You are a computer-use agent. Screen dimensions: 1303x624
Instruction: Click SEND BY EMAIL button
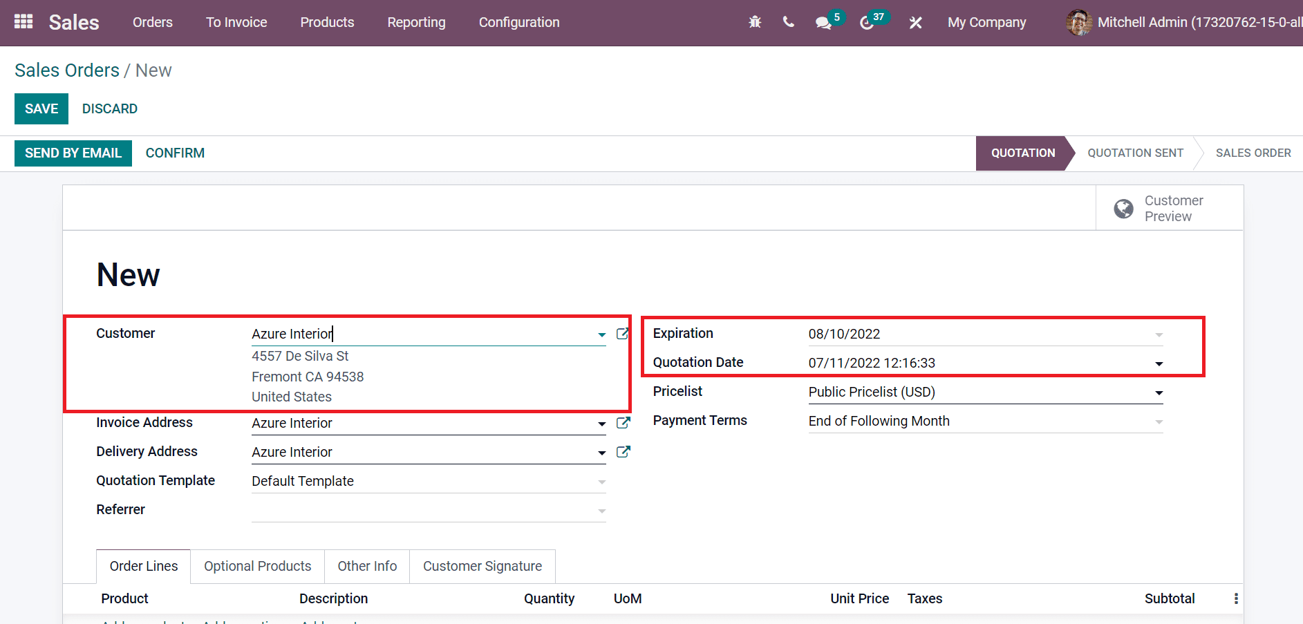tap(73, 153)
